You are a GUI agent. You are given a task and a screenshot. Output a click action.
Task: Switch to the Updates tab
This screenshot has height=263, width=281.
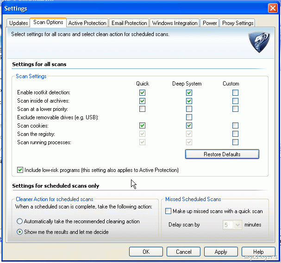tap(19, 23)
